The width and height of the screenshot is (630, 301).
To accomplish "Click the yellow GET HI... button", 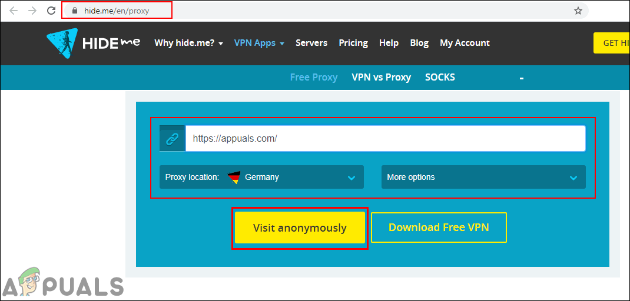I will tap(612, 43).
